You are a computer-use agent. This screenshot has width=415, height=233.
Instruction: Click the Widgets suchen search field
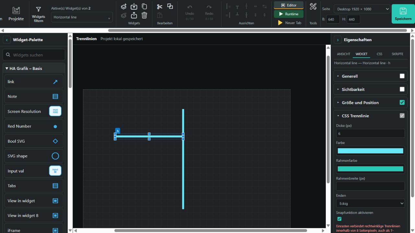click(x=34, y=55)
